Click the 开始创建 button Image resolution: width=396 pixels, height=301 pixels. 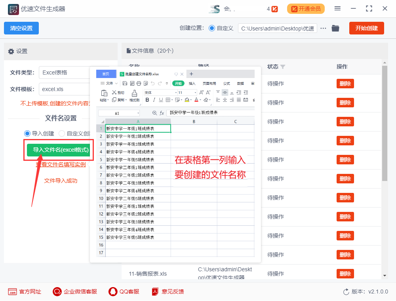point(366,28)
